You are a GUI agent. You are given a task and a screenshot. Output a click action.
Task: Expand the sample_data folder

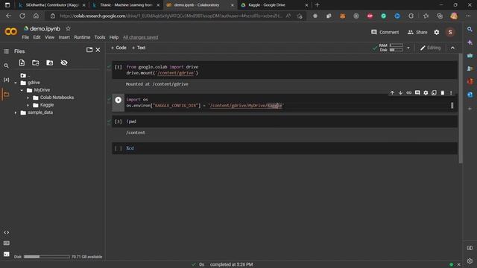click(16, 112)
